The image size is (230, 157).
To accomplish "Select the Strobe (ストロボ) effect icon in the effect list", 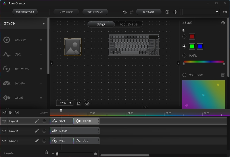I will 7,98.
